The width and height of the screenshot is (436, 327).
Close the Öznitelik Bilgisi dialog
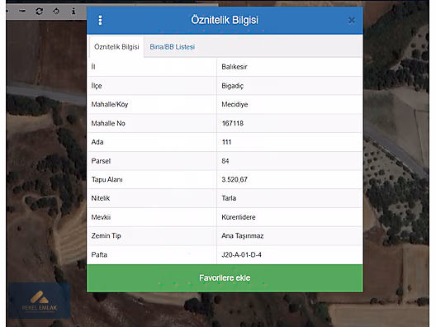coord(352,21)
